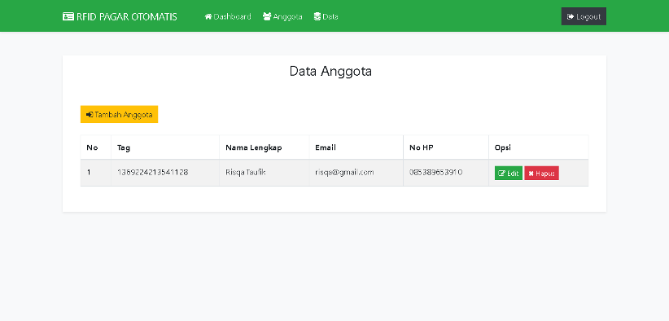Select the tag value 1369224213541128
This screenshot has width=669, height=321.
click(x=153, y=173)
